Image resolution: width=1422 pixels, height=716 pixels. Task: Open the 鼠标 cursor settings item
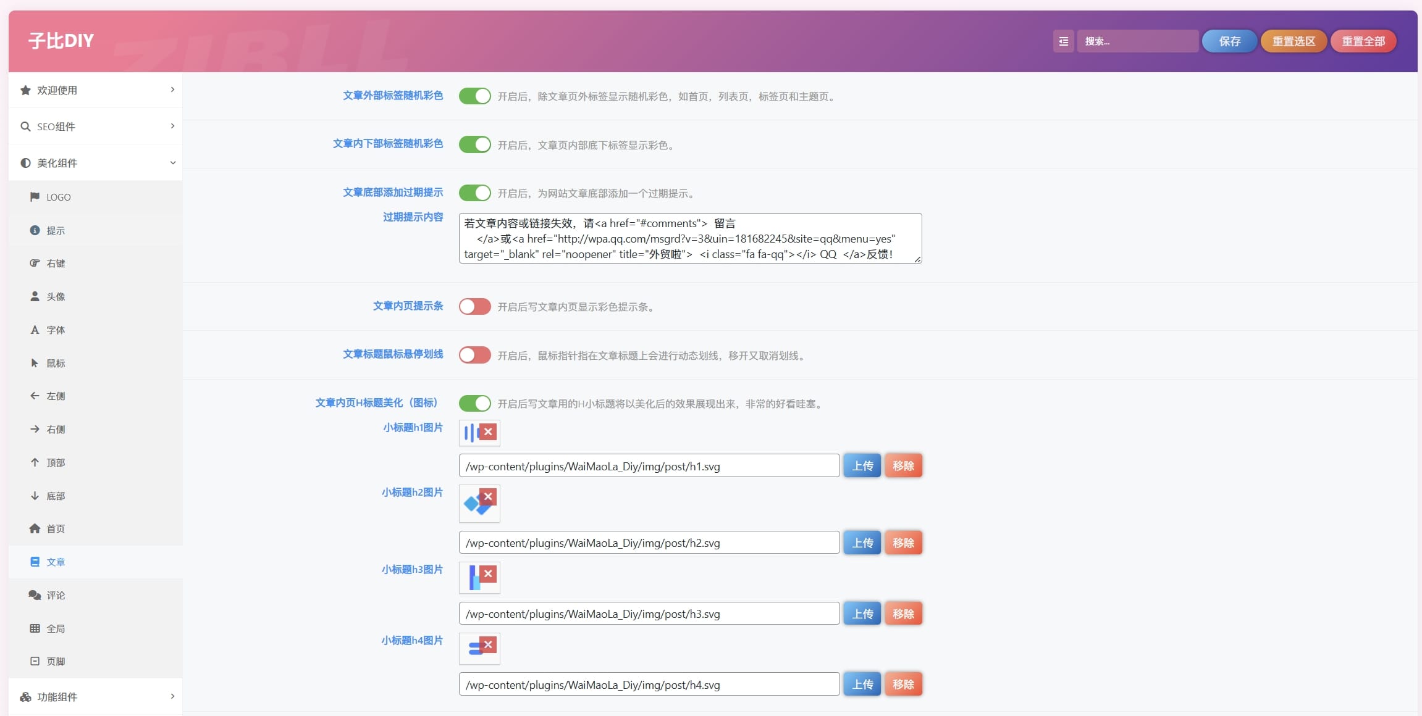point(56,363)
